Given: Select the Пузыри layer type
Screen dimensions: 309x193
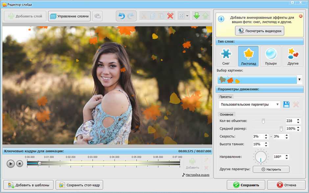Looking at the screenshot, I should (271, 56).
